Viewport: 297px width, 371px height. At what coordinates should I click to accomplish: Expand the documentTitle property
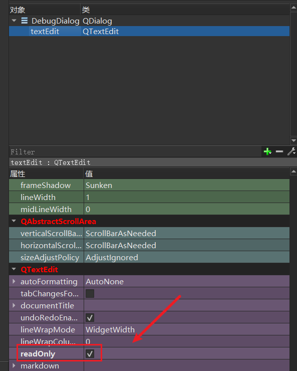(x=14, y=305)
